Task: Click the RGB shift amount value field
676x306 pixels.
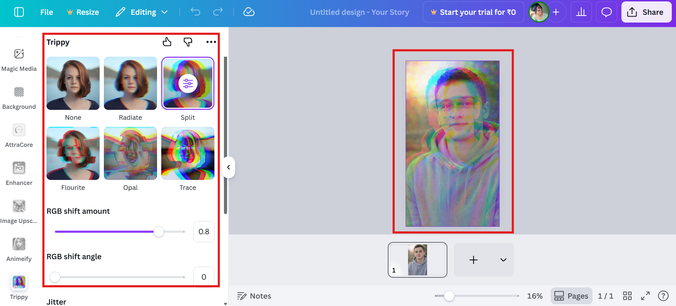Action: click(x=204, y=232)
